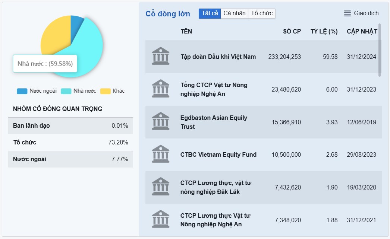Open the Giao dịch link
Screen dimensions: 390x239
pyautogui.click(x=366, y=13)
